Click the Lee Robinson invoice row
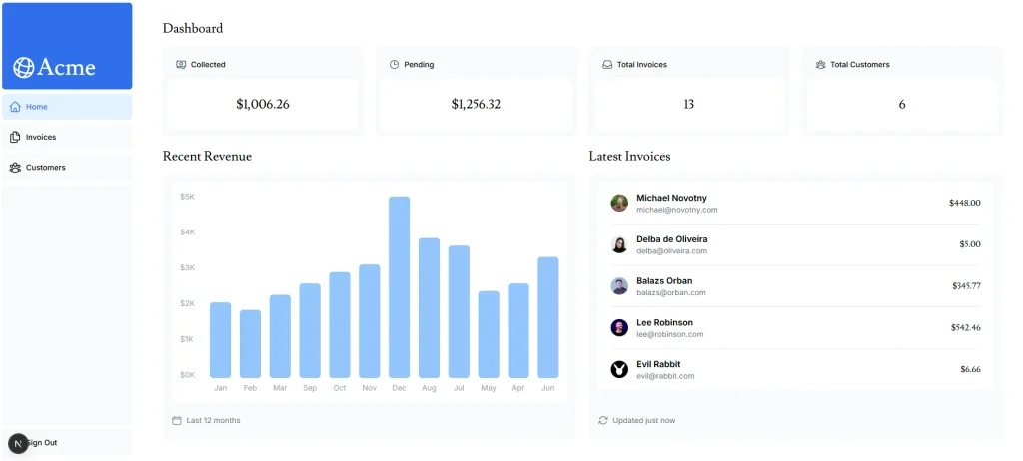The height and width of the screenshot is (461, 1023). [x=795, y=328]
